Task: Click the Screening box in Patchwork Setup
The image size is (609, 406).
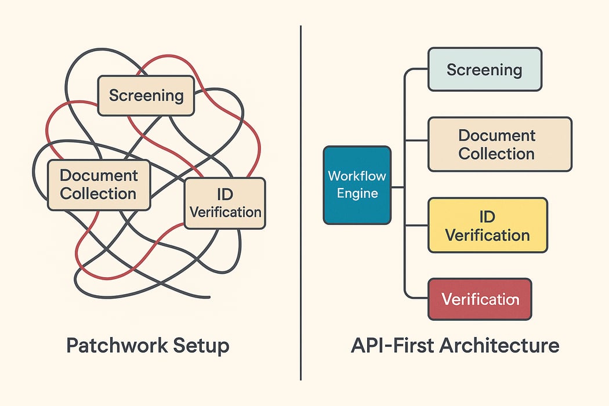Action: coord(146,96)
